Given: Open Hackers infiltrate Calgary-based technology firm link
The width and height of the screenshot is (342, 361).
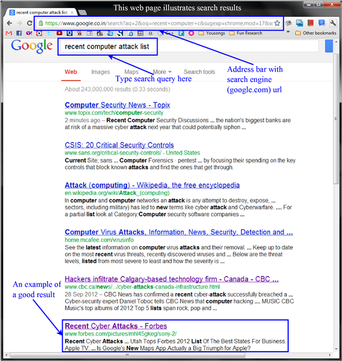Looking at the screenshot, I should pyautogui.click(x=172, y=279).
